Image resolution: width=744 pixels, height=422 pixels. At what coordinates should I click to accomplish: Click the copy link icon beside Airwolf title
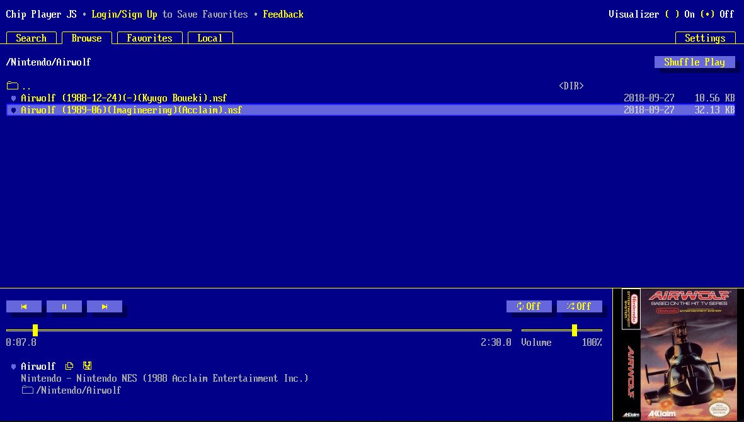[x=70, y=366]
